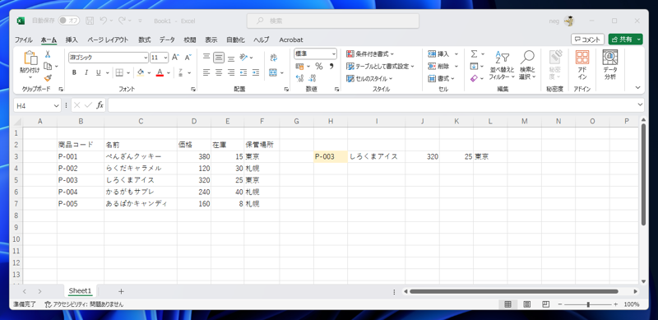658x320 pixels.
Task: Open the 挿入 ribbon tab
Action: [x=72, y=39]
